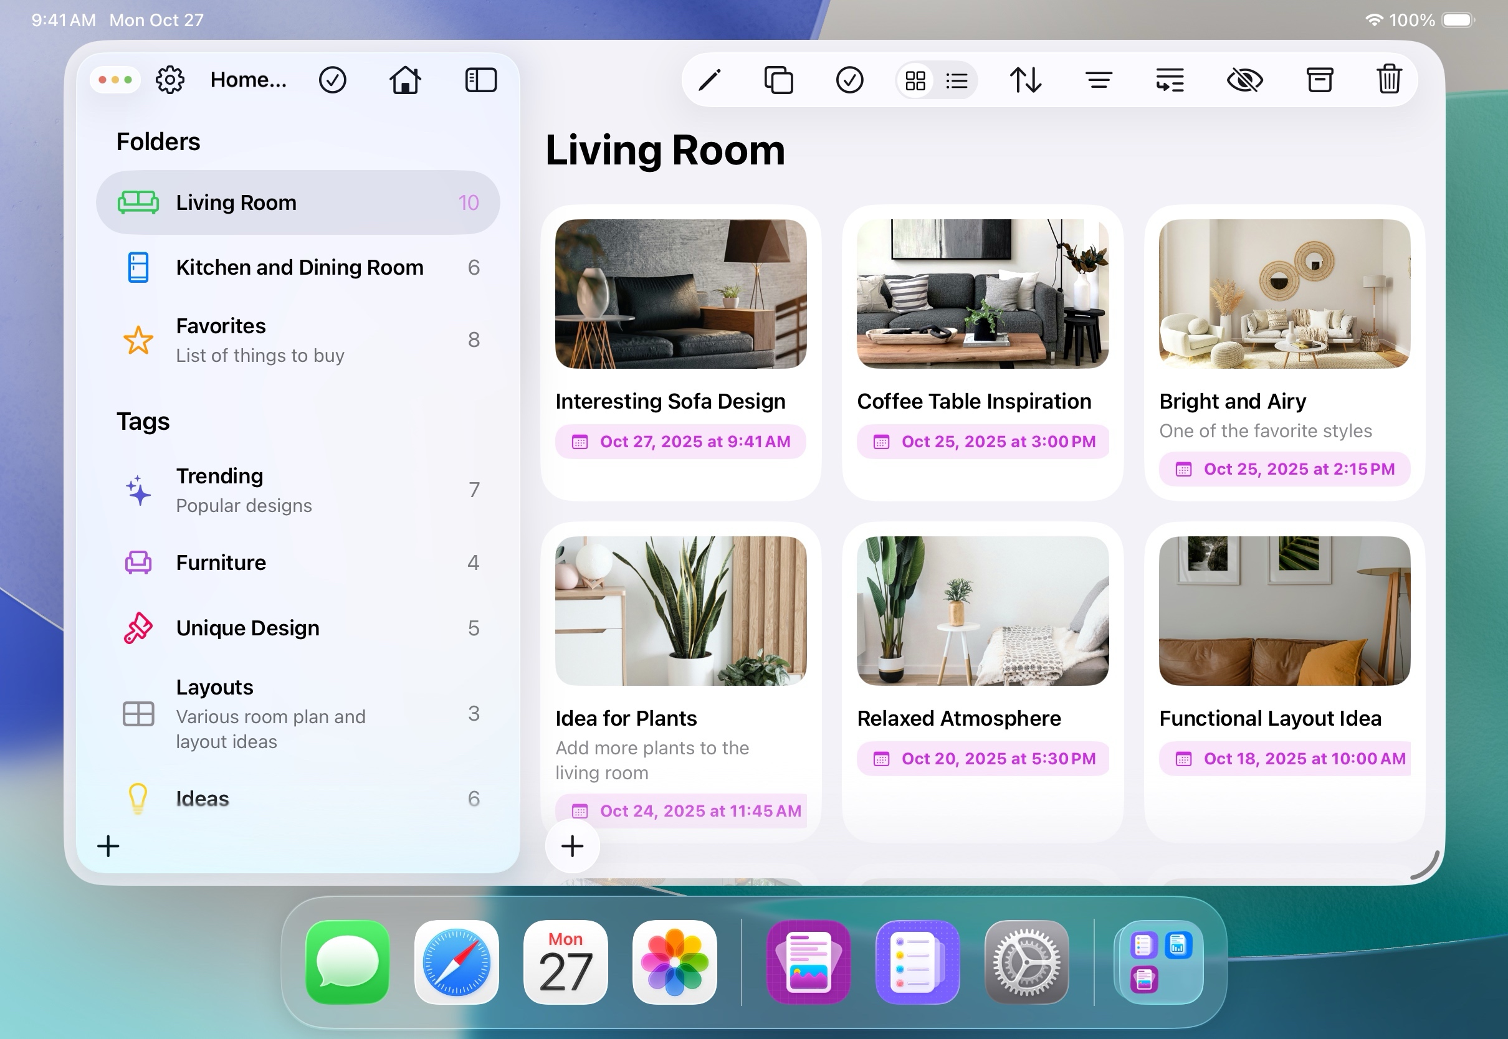Switch to grid view
Viewport: 1508px width, 1039px height.
point(915,81)
